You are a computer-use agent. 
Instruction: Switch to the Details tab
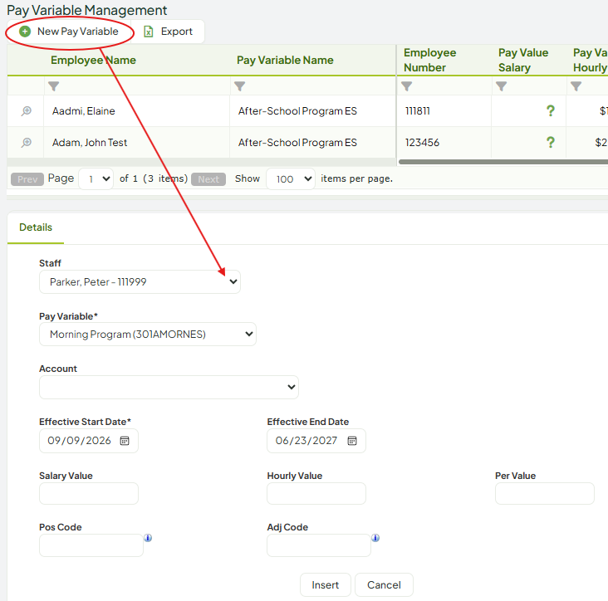(x=36, y=227)
